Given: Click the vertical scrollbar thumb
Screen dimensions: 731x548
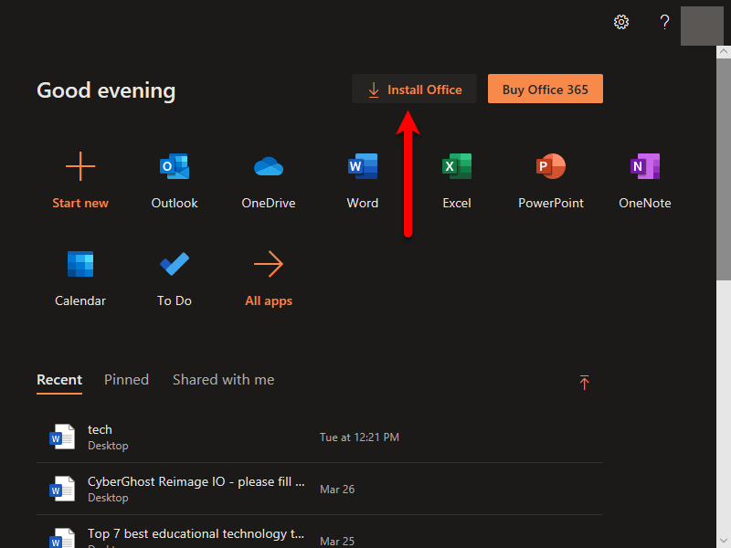Looking at the screenshot, I should (x=724, y=169).
